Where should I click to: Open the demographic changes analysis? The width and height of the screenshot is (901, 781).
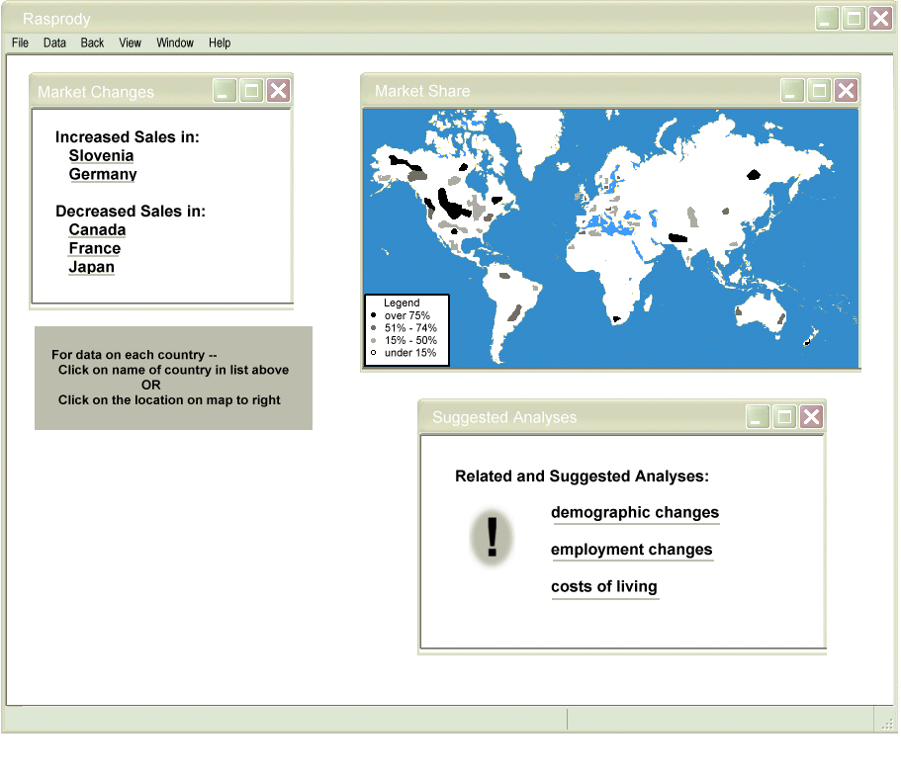point(635,513)
